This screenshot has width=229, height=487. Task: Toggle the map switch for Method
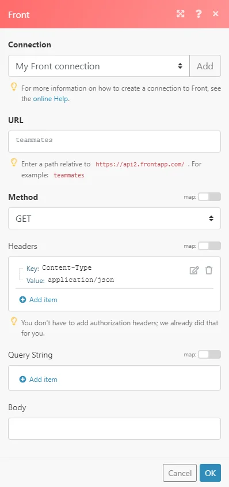pos(209,196)
